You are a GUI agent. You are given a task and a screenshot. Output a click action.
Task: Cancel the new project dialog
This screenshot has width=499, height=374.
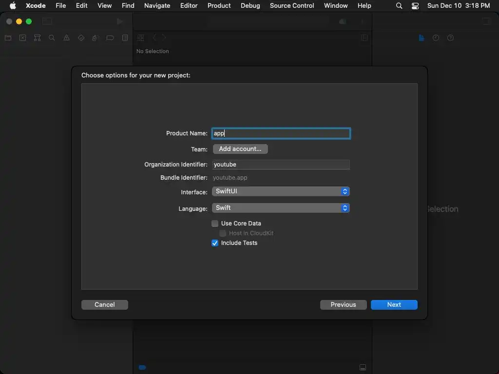point(105,305)
